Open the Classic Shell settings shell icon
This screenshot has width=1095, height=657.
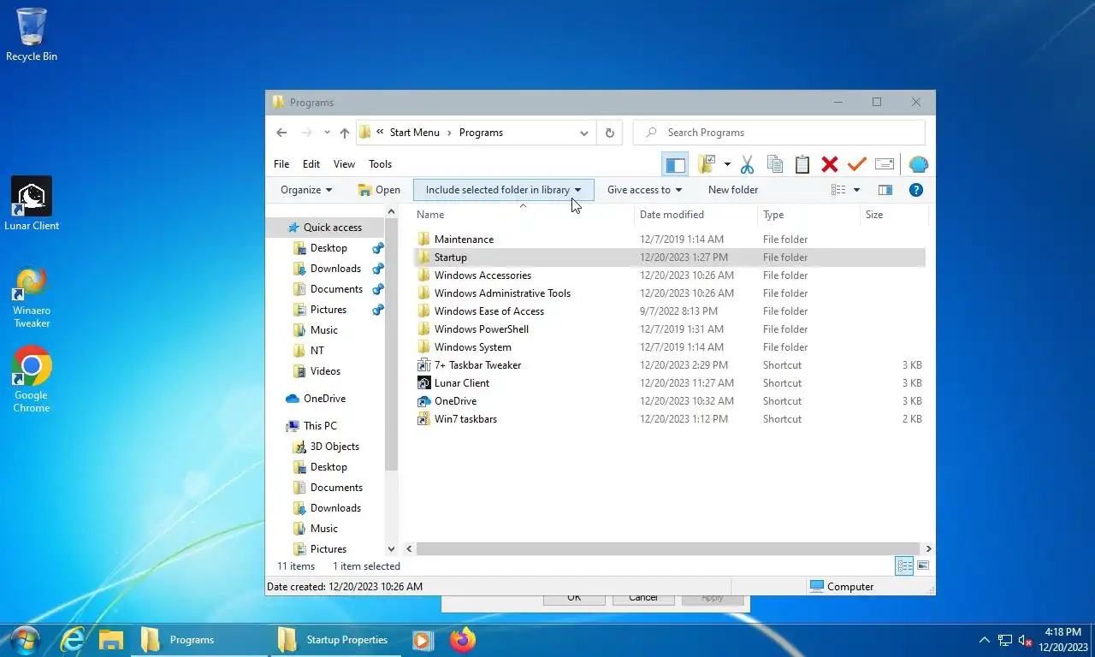click(x=918, y=164)
